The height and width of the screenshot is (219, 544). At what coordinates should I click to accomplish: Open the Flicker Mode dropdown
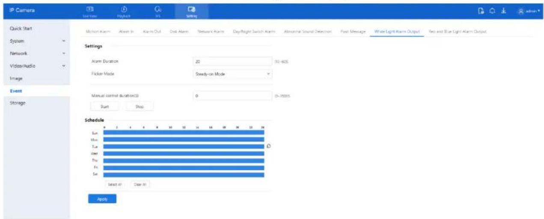(232, 74)
